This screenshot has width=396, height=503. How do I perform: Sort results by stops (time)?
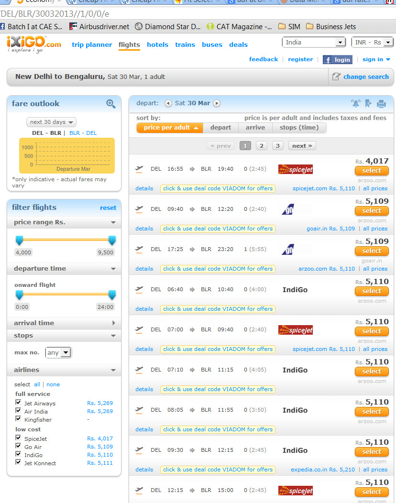tap(299, 128)
